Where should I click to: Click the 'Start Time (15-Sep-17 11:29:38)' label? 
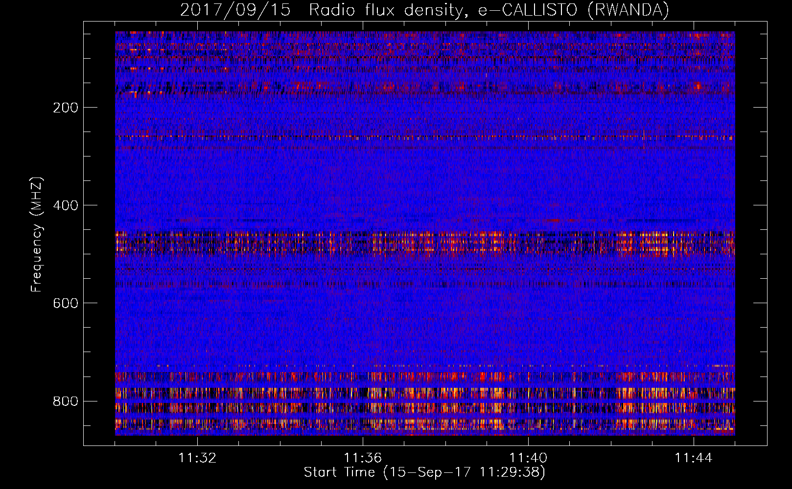coord(424,472)
